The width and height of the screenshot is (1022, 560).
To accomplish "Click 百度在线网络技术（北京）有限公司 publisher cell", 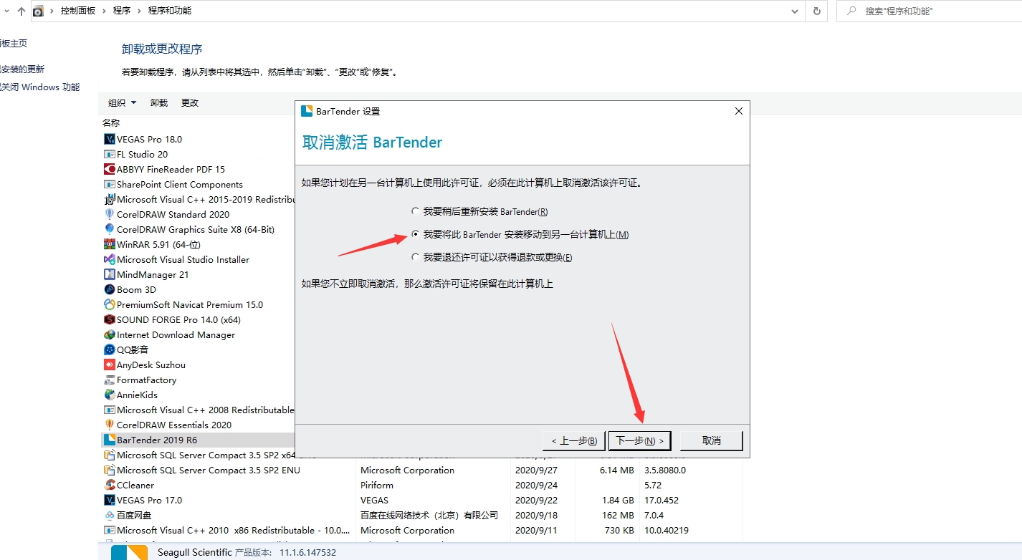I will [429, 515].
